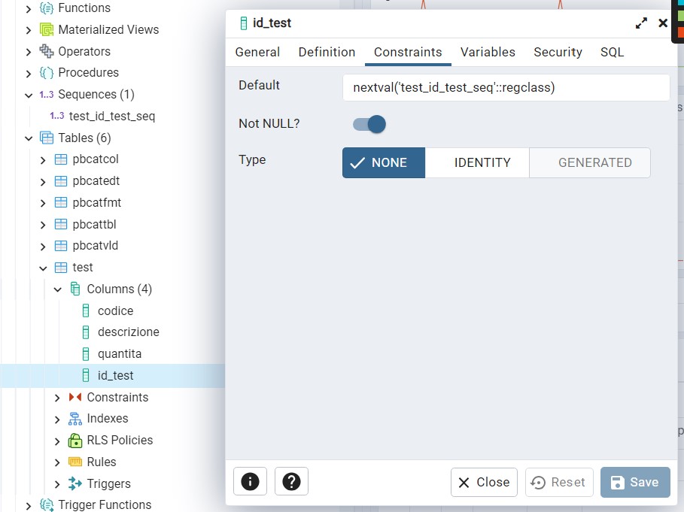Click the Triggers icon in the tree

point(75,483)
